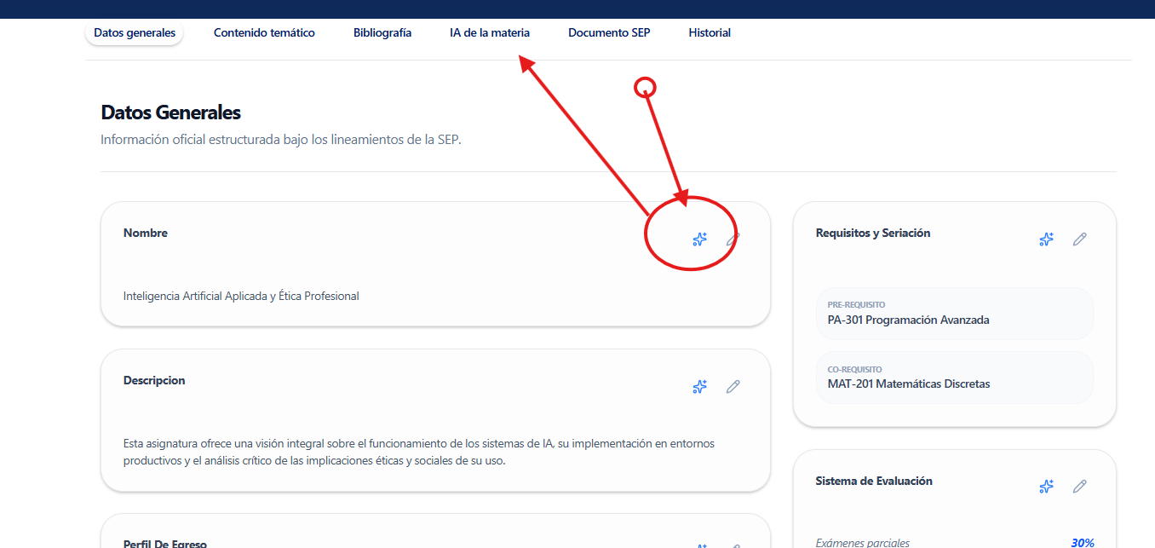
Task: Generate Descripcion with the AI sparkle icon
Action: point(699,387)
